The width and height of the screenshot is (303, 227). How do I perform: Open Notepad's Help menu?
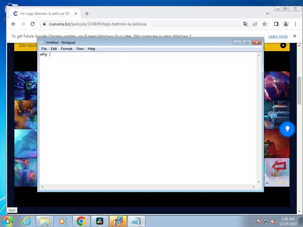pos(91,49)
